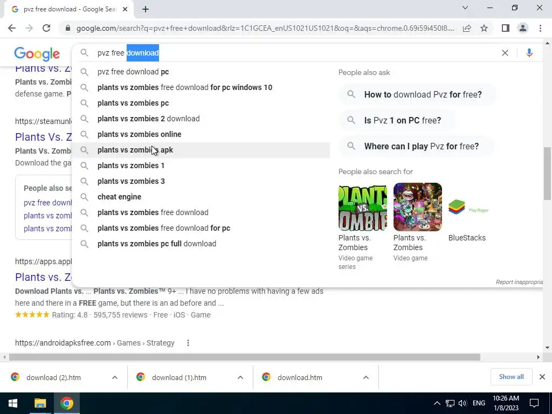Open File Explorer from the taskbar
Image resolution: width=552 pixels, height=414 pixels.
click(40, 403)
